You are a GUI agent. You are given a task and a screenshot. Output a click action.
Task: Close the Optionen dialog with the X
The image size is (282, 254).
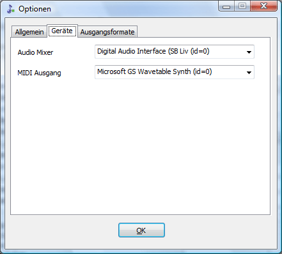point(263,6)
